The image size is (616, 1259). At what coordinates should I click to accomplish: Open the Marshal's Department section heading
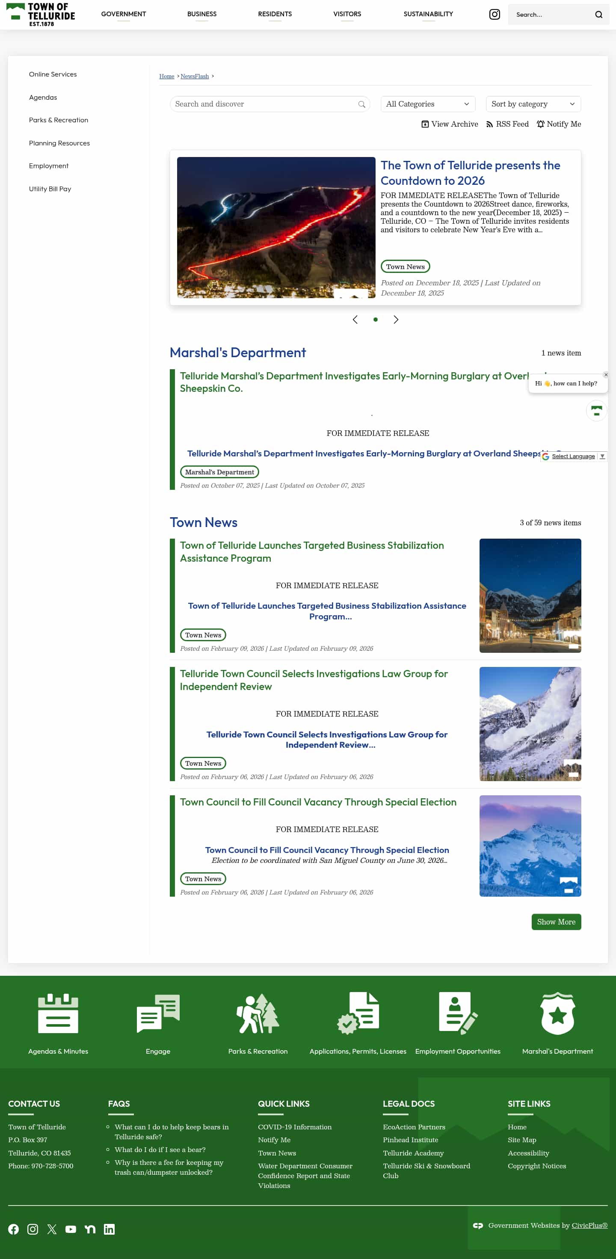237,353
